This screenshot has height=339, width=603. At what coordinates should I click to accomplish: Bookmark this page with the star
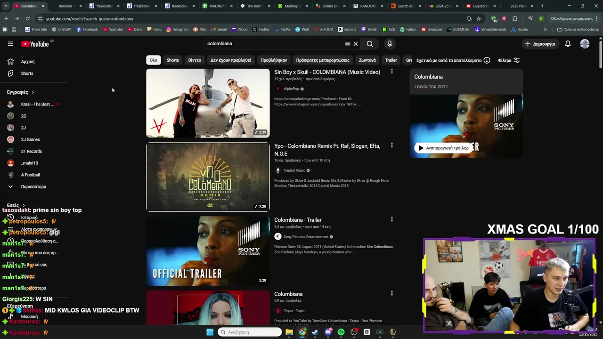coord(479,18)
